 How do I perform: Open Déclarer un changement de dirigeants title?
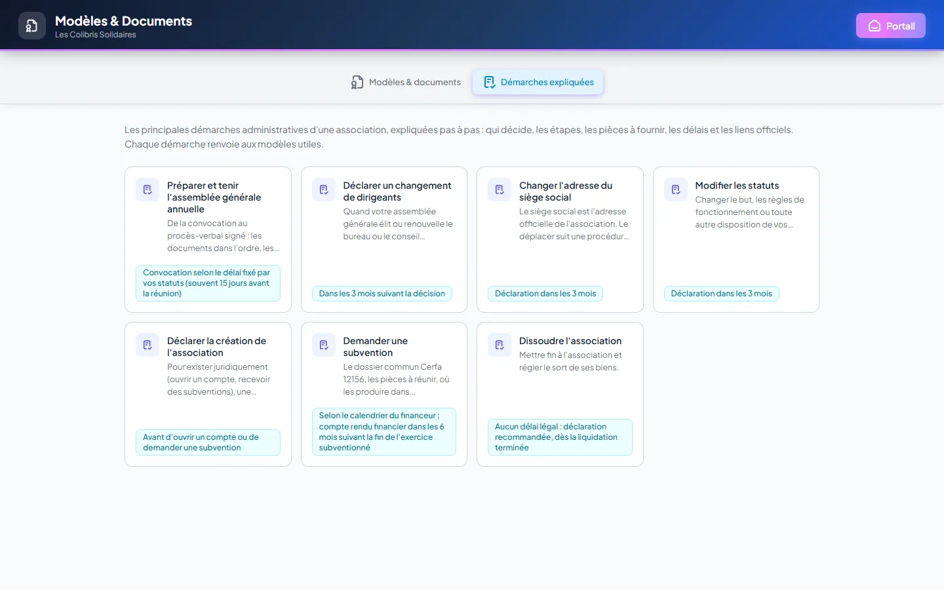tap(397, 191)
